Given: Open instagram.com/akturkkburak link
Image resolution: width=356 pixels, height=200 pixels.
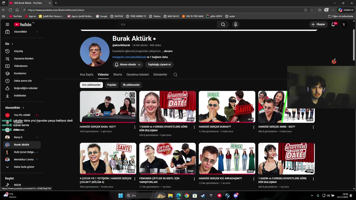Looking at the screenshot, I should (x=129, y=57).
